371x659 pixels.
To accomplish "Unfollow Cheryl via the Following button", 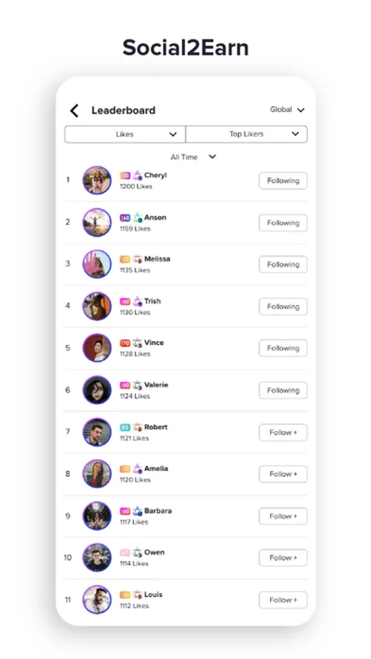I will point(282,181).
